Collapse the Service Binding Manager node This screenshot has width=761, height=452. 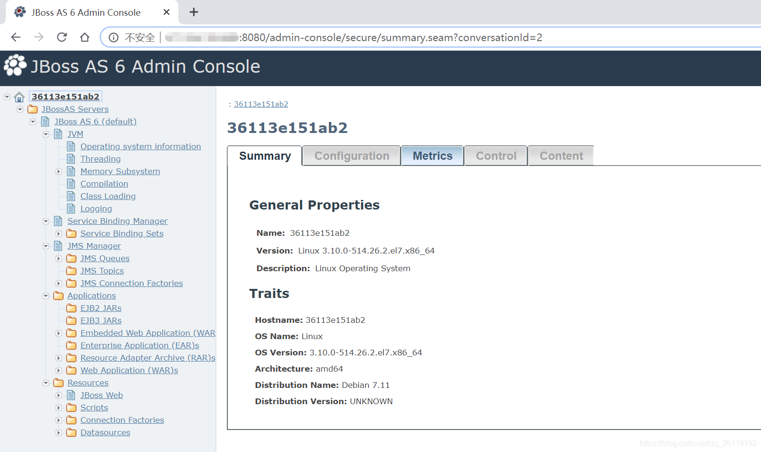pos(46,221)
